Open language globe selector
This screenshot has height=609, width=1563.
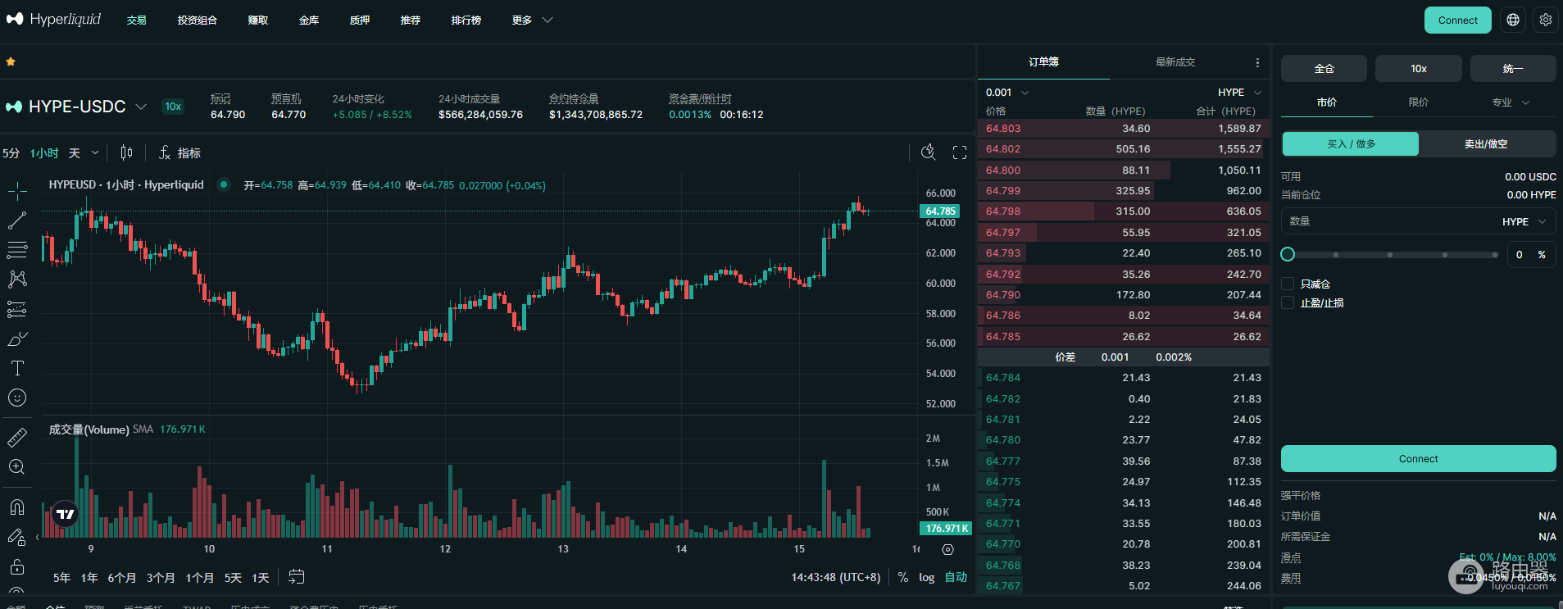[x=1513, y=20]
